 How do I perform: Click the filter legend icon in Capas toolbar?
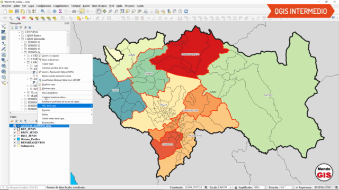[x=25, y=121]
